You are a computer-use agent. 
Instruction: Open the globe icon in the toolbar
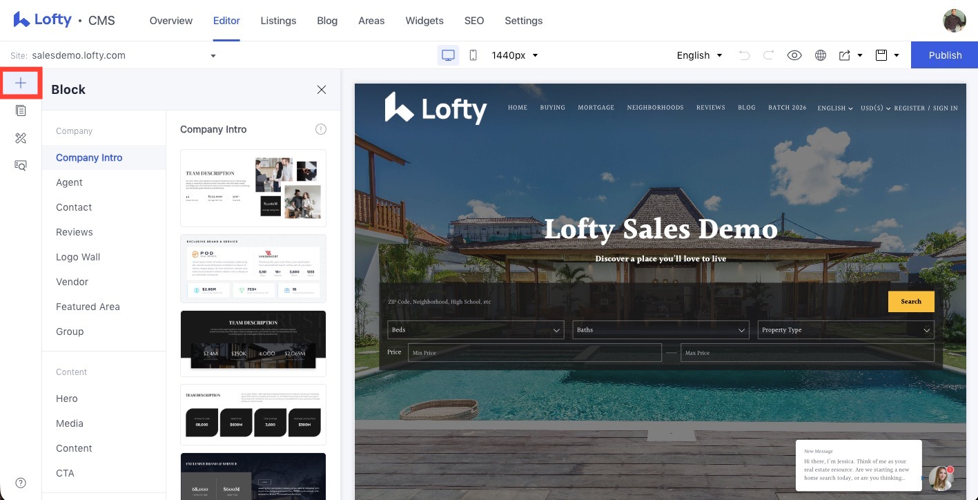821,55
